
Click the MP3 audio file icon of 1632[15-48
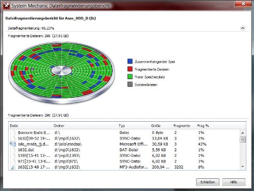click(x=13, y=167)
